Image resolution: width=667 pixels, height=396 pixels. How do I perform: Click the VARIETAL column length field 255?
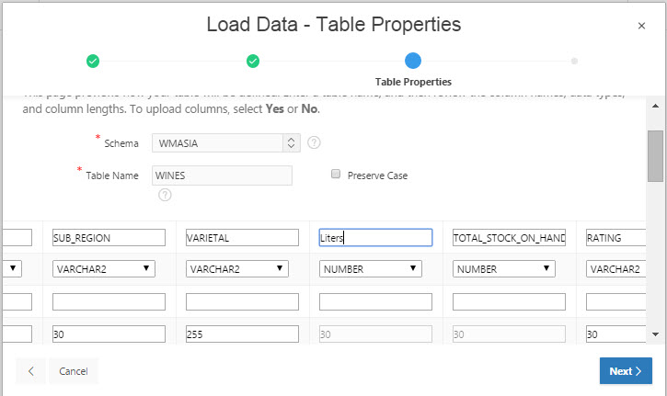(242, 334)
